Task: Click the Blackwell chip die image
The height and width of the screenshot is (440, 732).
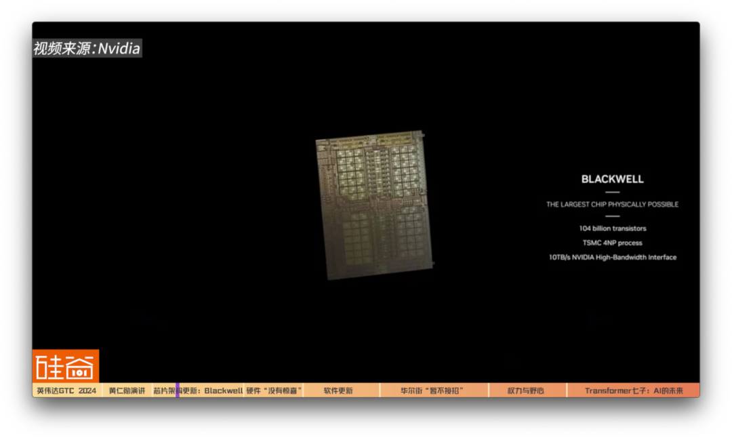Action: tap(374, 205)
